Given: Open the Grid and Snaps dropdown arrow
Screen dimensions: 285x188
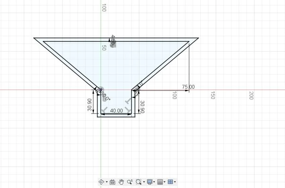Looking at the screenshot, I should pos(164,182).
